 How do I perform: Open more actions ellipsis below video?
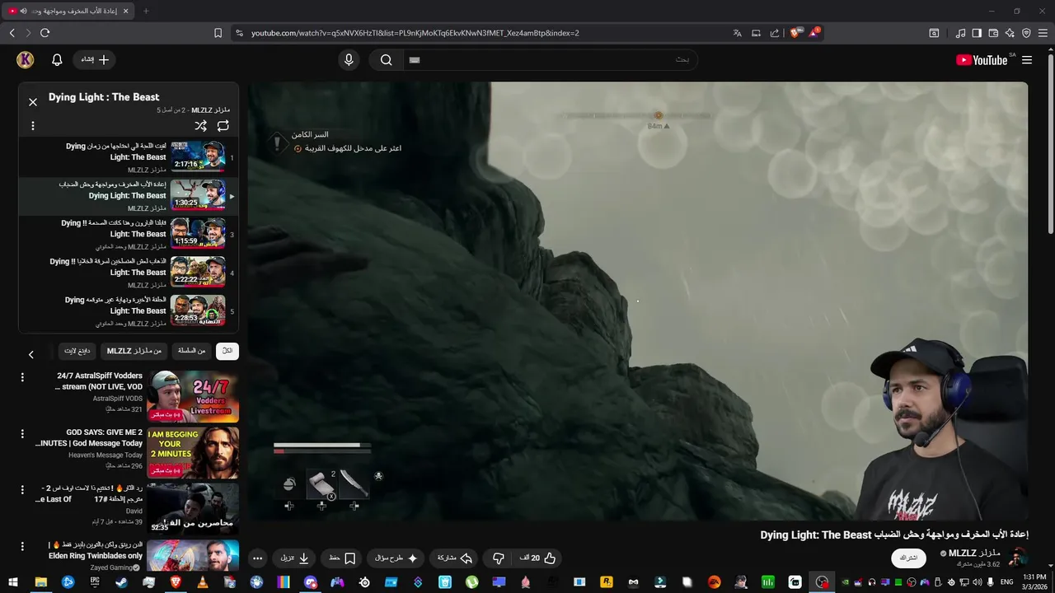[257, 558]
